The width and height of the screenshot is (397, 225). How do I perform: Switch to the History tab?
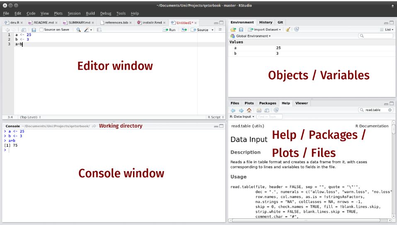[x=266, y=22]
